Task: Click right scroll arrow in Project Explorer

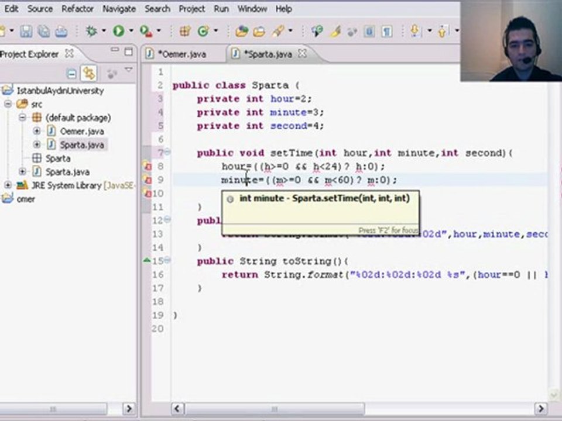Action: pos(129,409)
